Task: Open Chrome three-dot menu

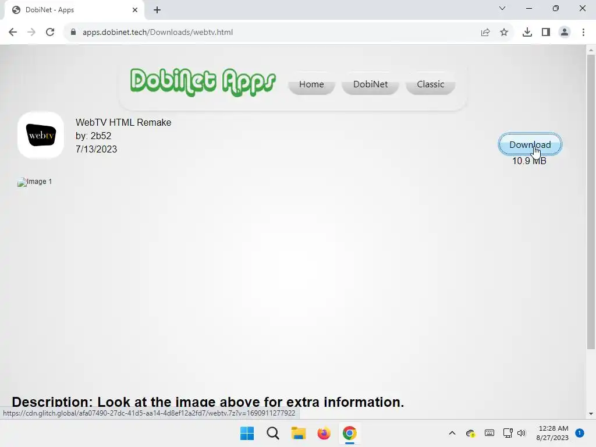Action: (x=583, y=33)
